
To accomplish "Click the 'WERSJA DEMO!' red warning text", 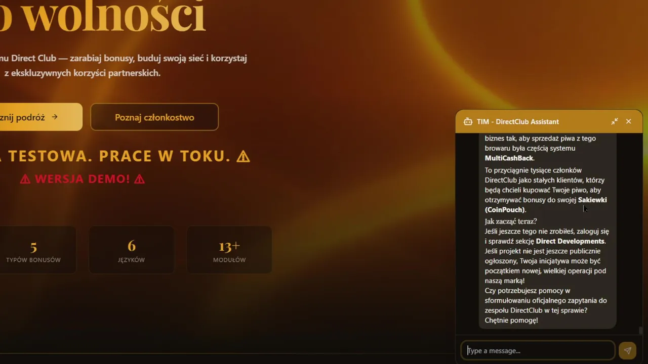I will point(83,179).
